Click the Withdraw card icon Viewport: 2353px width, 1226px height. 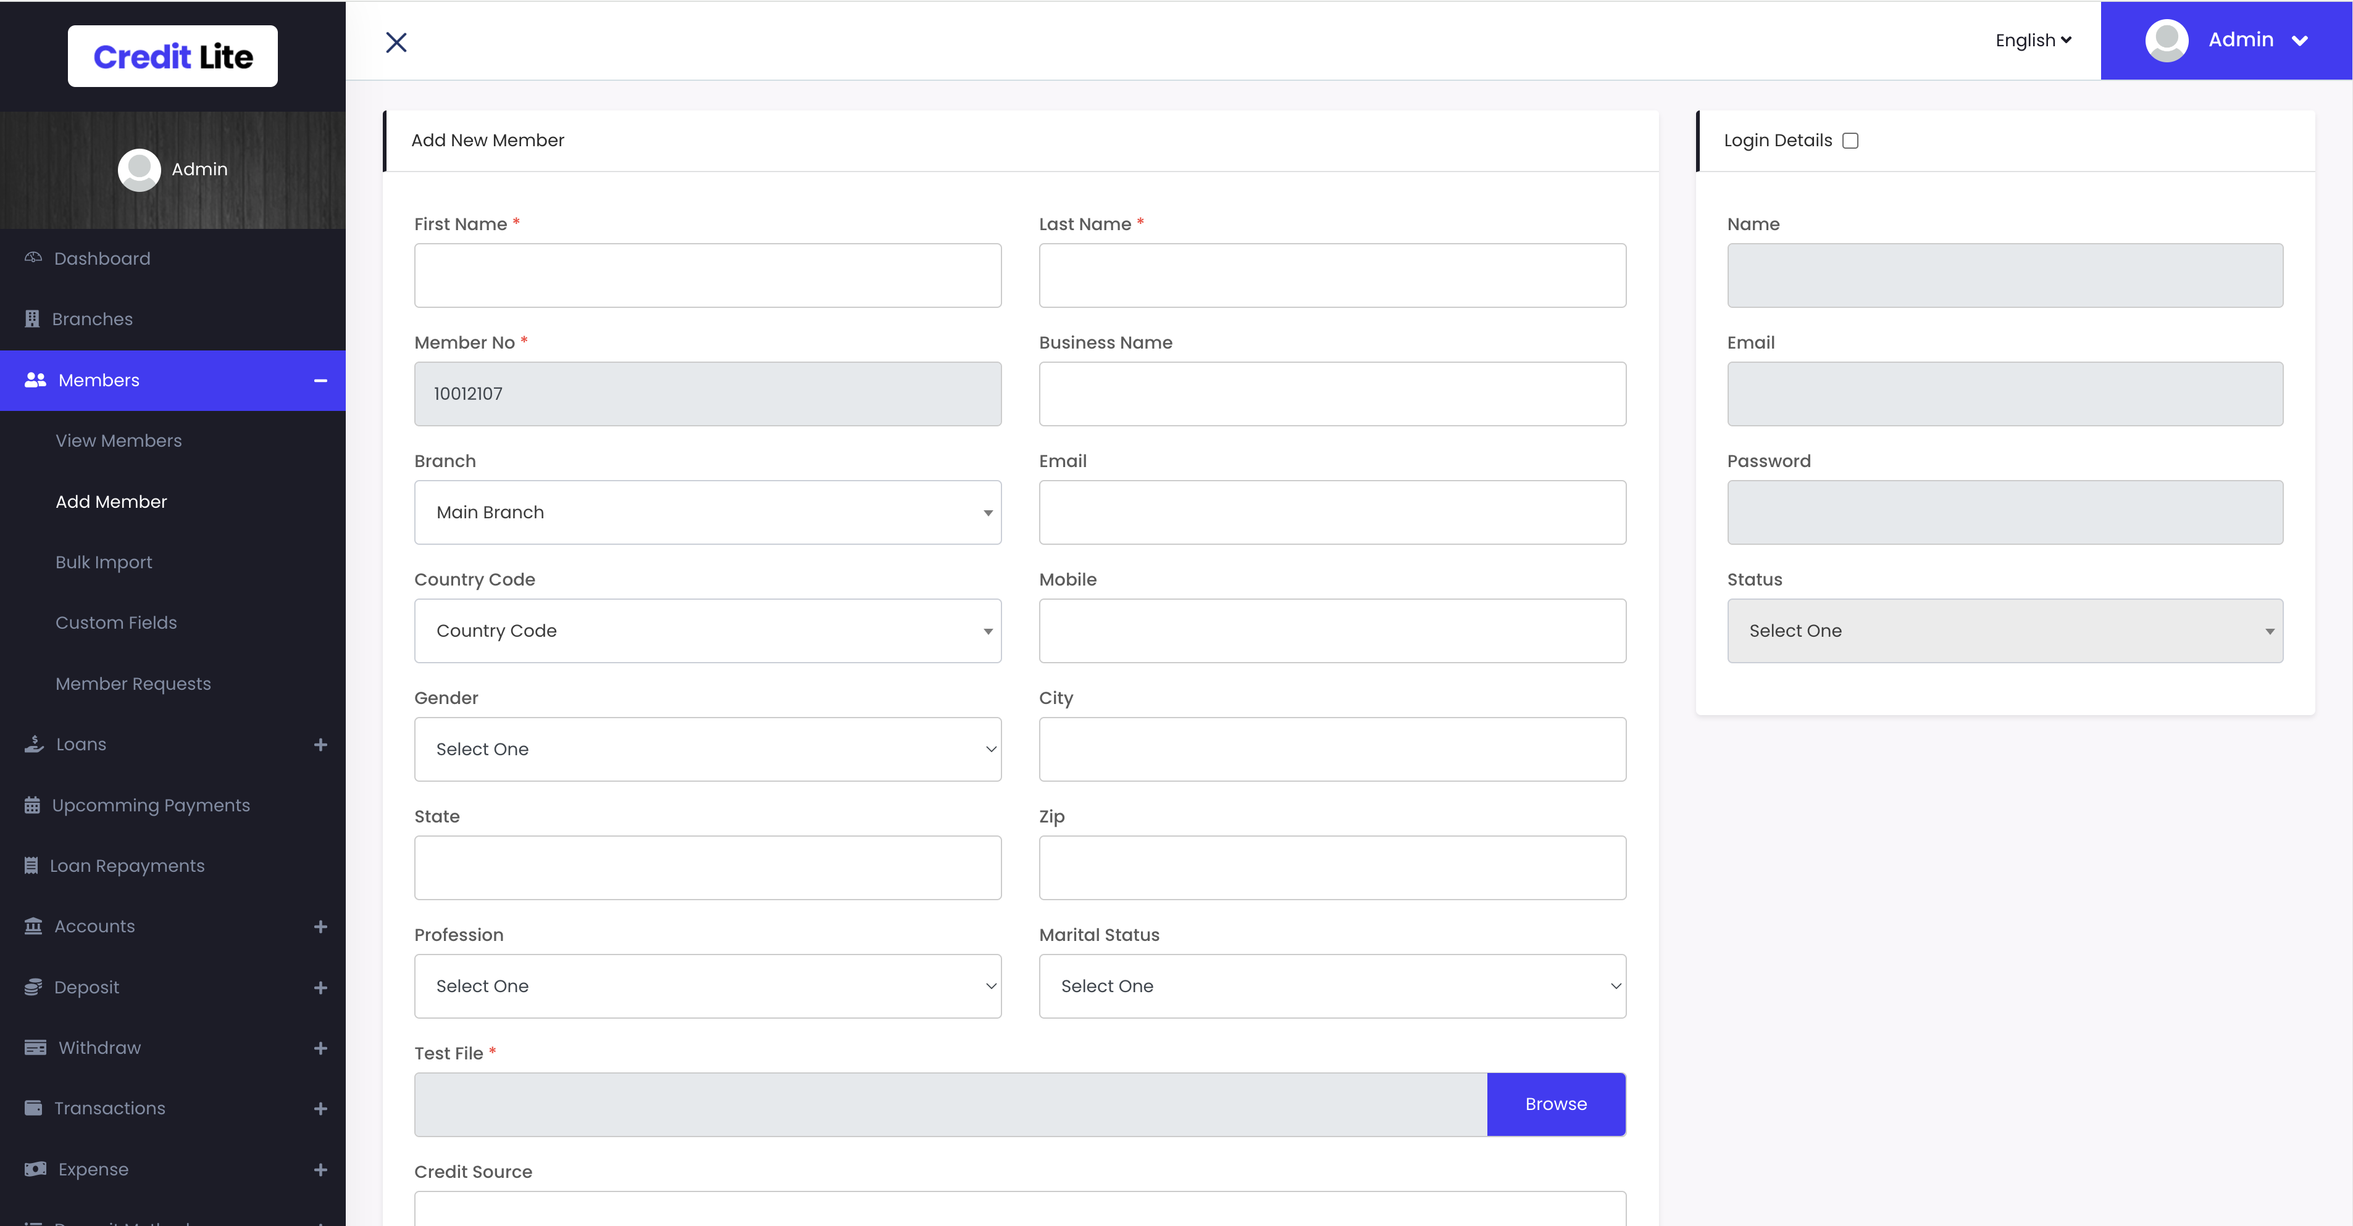pos(35,1047)
